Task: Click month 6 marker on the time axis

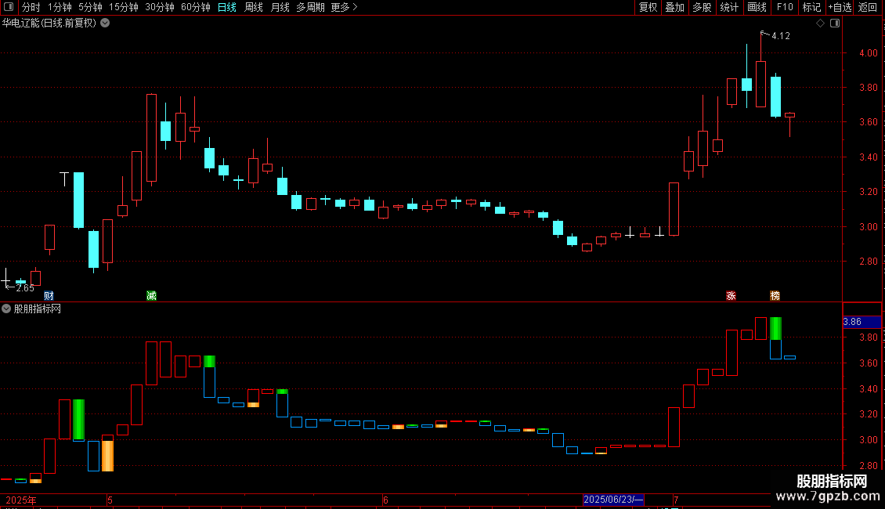Action: click(385, 500)
